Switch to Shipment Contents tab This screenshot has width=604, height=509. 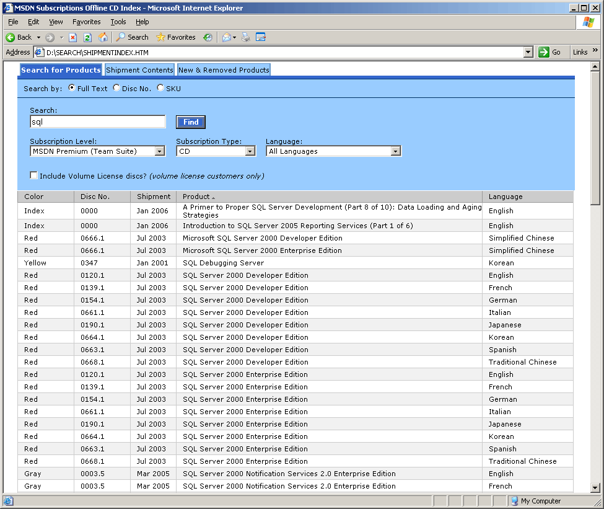click(139, 70)
